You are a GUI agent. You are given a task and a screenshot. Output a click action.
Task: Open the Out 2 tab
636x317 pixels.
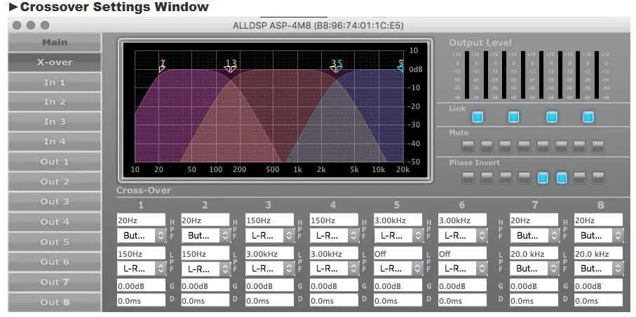coord(55,182)
